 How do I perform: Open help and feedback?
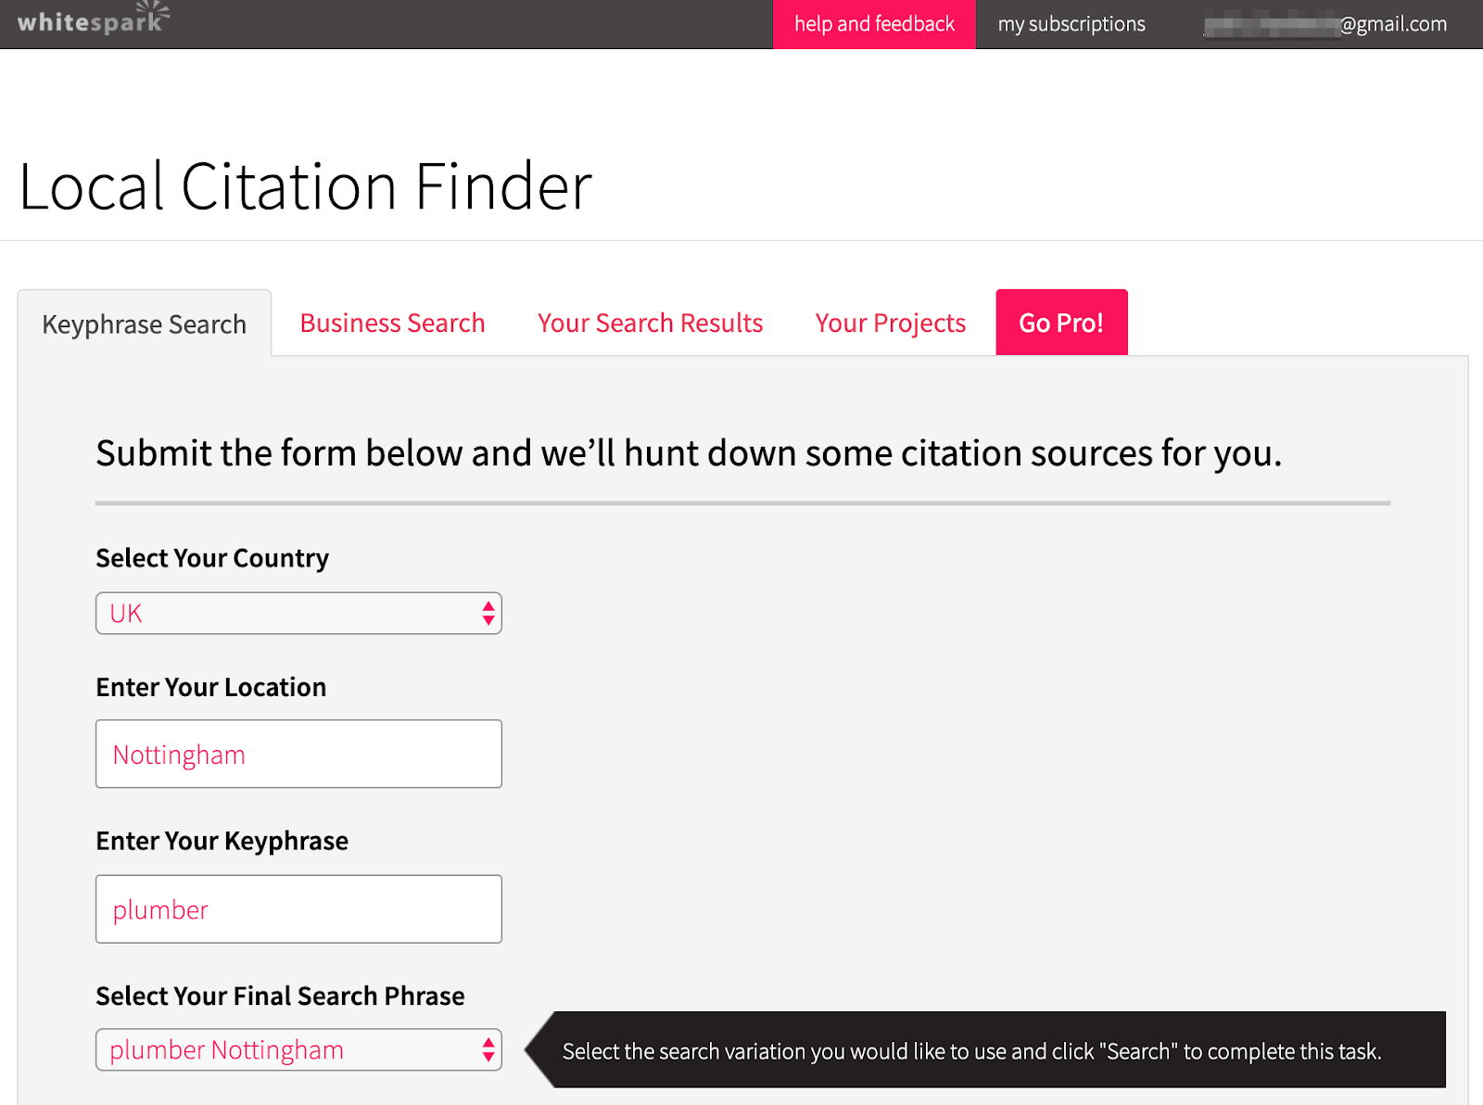(873, 23)
